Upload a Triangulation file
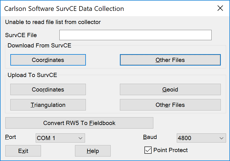The width and height of the screenshot is (230, 161). pyautogui.click(x=48, y=105)
